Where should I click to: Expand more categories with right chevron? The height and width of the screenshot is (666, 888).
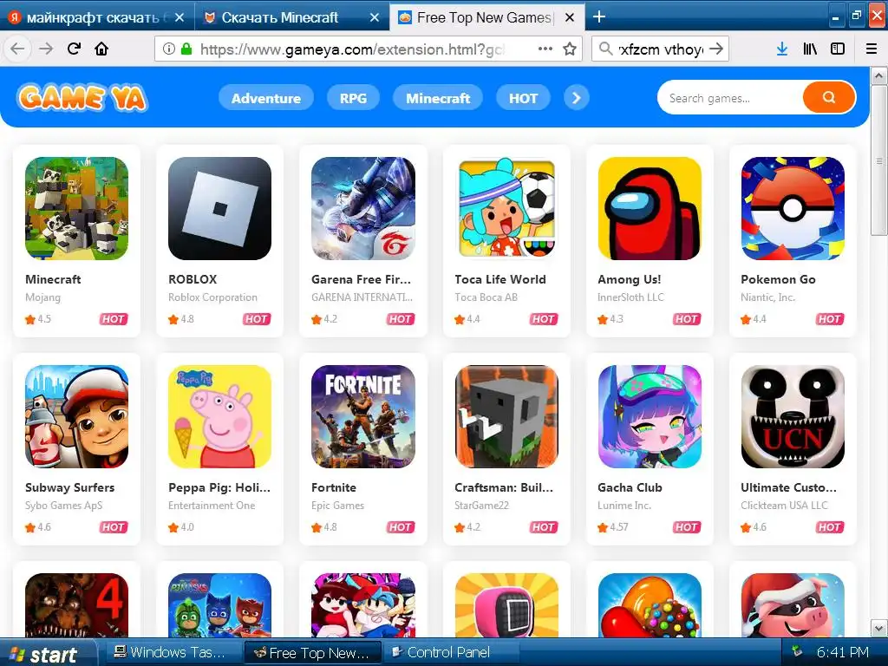(577, 98)
